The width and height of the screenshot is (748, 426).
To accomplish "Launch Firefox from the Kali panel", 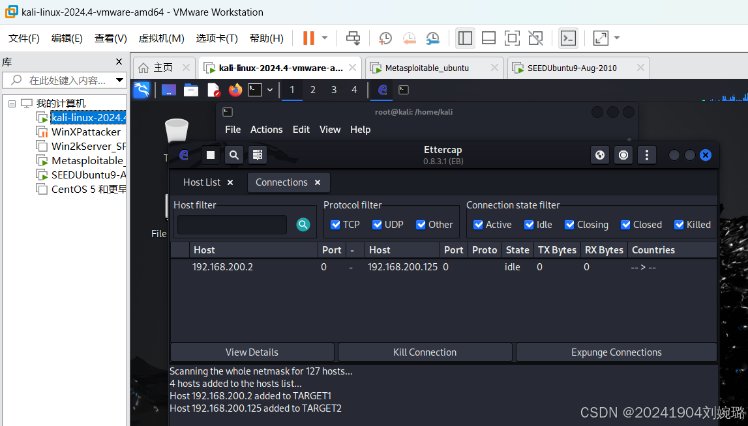I will pyautogui.click(x=235, y=90).
